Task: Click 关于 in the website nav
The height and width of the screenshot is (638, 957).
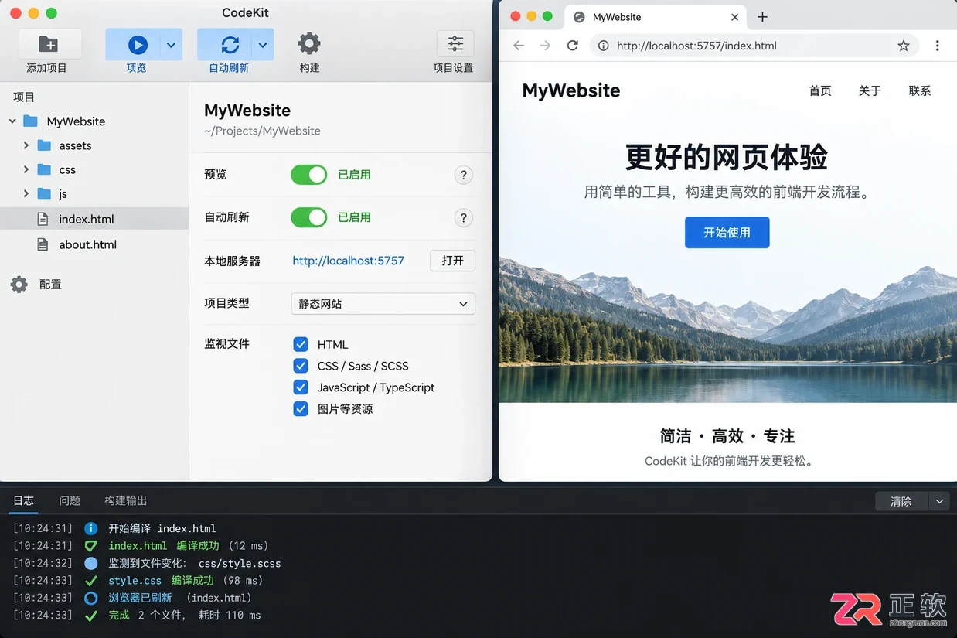Action: point(870,90)
